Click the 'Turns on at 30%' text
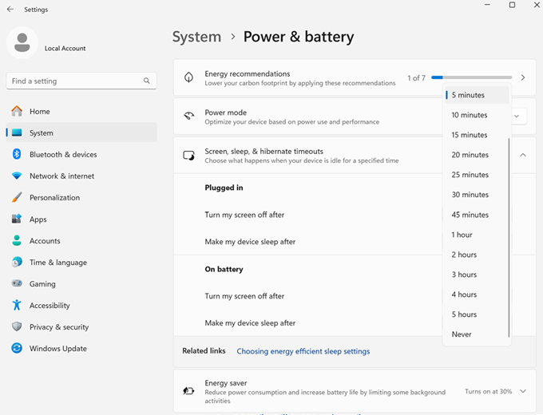 (x=488, y=391)
